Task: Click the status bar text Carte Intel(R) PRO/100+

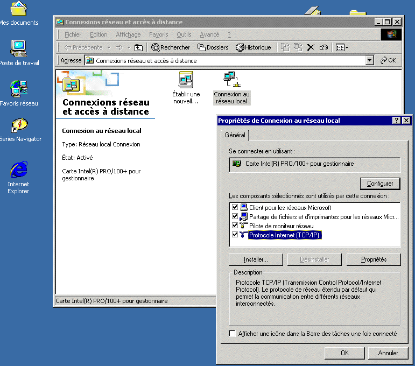Action: pyautogui.click(x=112, y=301)
